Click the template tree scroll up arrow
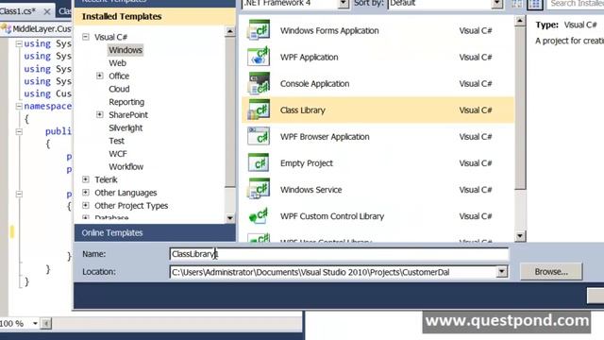Screen dimensions: 604x340 tap(230, 31)
